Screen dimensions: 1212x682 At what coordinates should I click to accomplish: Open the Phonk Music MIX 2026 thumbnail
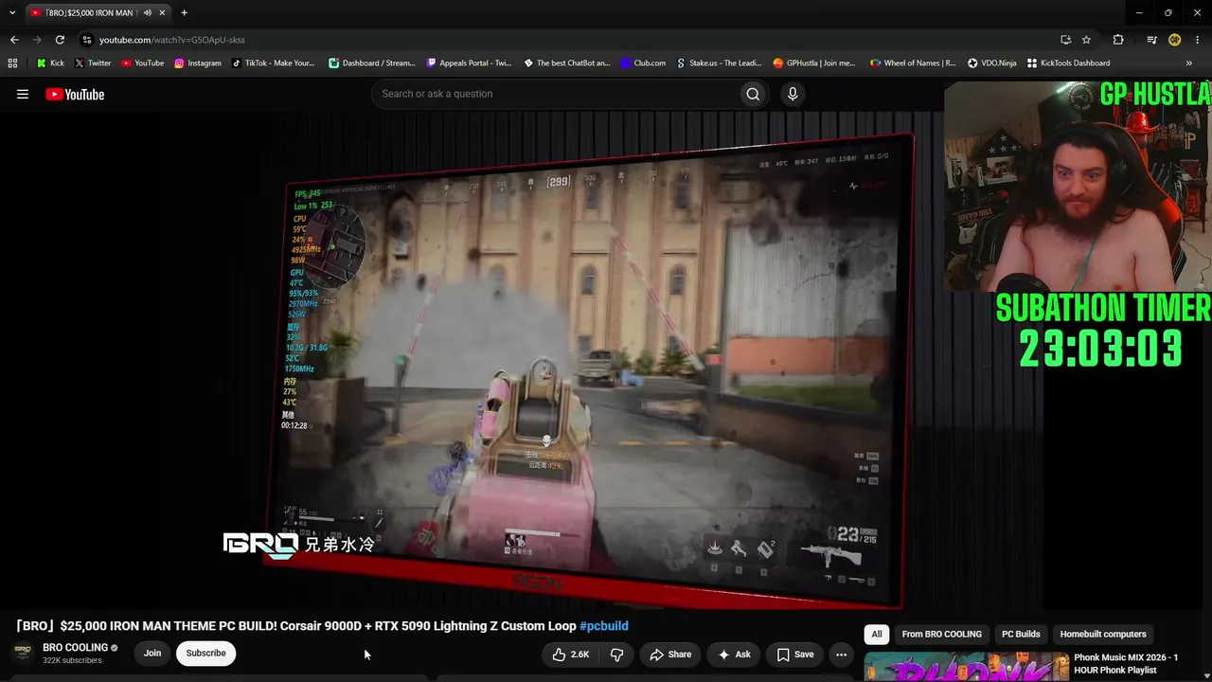tap(966, 666)
